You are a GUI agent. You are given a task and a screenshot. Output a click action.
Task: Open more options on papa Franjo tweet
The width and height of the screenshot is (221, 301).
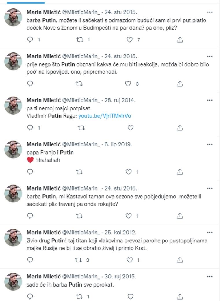(210, 144)
